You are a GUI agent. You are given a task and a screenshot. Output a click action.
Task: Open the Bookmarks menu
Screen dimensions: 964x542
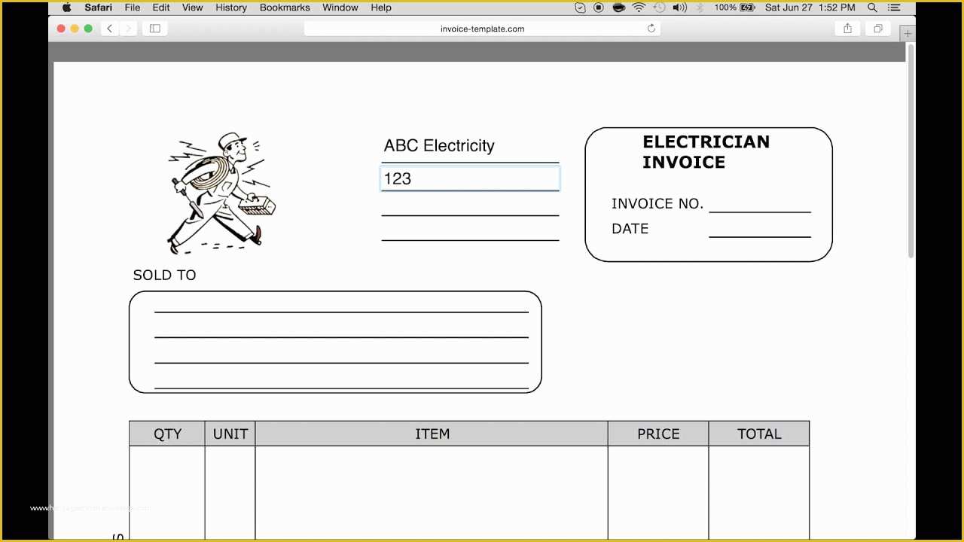tap(285, 8)
